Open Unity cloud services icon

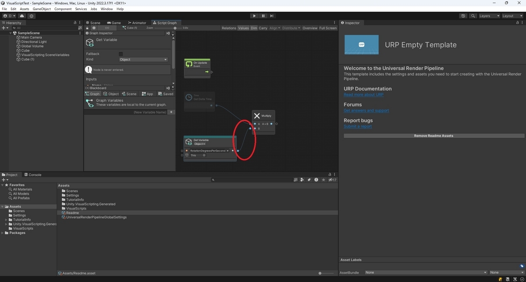click(x=22, y=16)
